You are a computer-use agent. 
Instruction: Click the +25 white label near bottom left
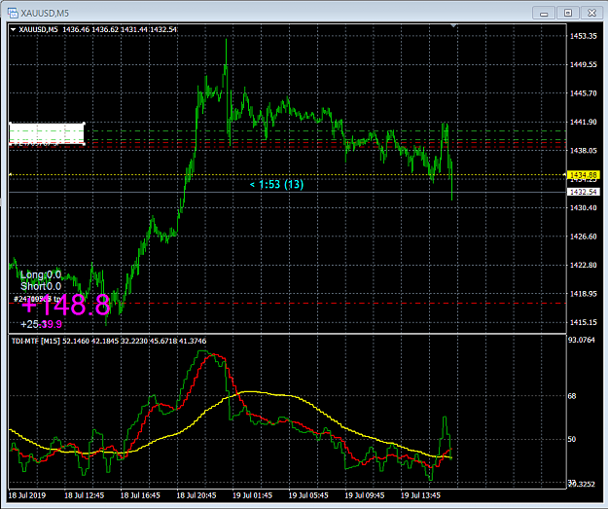[29, 324]
